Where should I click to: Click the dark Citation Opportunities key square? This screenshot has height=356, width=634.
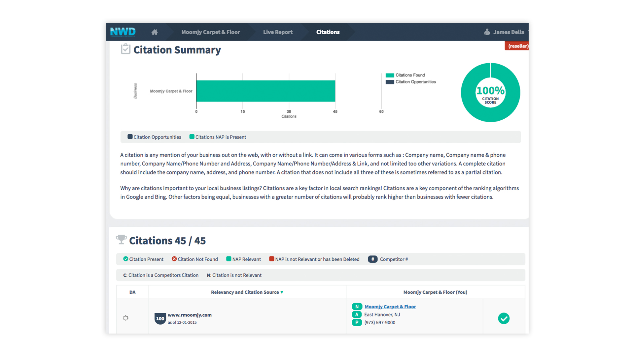coord(130,137)
